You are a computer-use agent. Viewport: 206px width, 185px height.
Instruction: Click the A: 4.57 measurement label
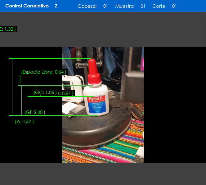(x=24, y=122)
